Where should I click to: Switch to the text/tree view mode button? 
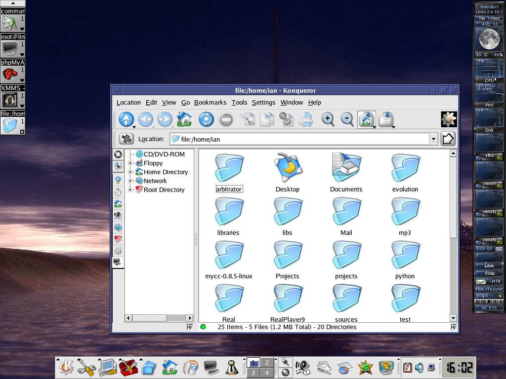click(x=385, y=119)
